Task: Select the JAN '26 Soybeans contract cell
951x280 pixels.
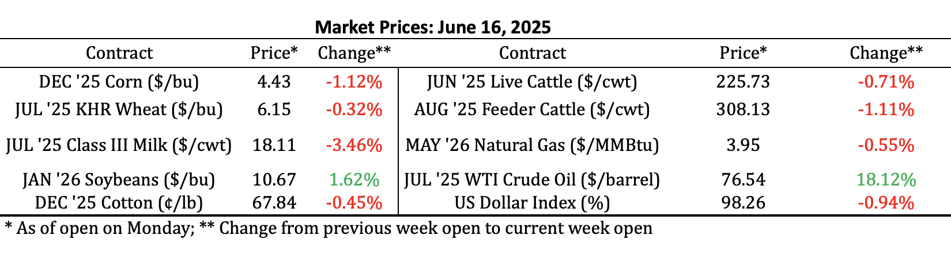Action: (119, 180)
